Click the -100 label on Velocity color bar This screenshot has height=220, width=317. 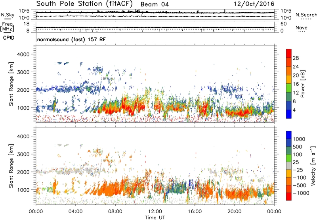[300, 178]
